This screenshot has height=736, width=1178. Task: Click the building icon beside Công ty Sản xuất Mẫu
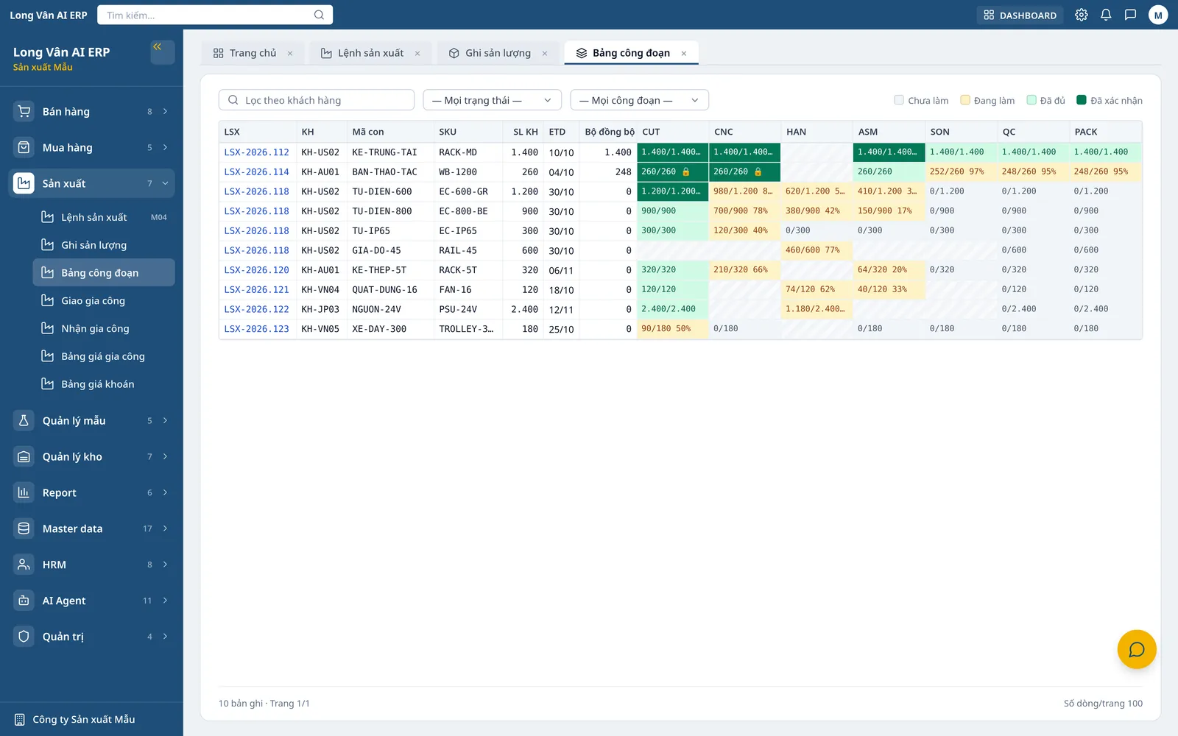[x=20, y=719]
